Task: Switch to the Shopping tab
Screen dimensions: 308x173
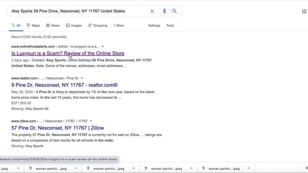Action: click(98, 25)
